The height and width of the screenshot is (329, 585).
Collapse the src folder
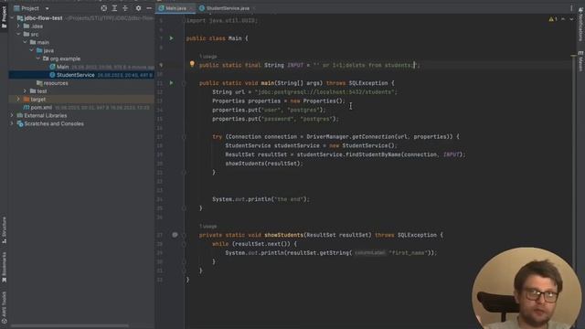tap(18, 35)
